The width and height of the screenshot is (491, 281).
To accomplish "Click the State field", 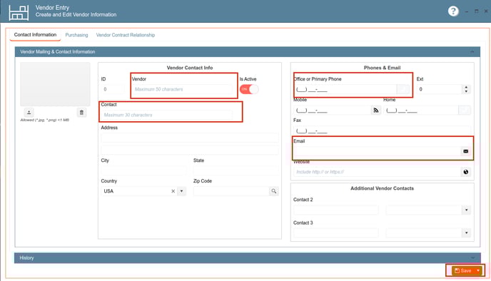I will point(236,170).
